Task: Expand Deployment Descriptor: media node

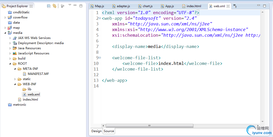Action: coord(10,43)
